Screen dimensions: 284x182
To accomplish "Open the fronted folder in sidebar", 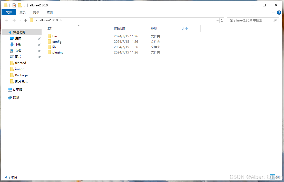I will point(21,63).
